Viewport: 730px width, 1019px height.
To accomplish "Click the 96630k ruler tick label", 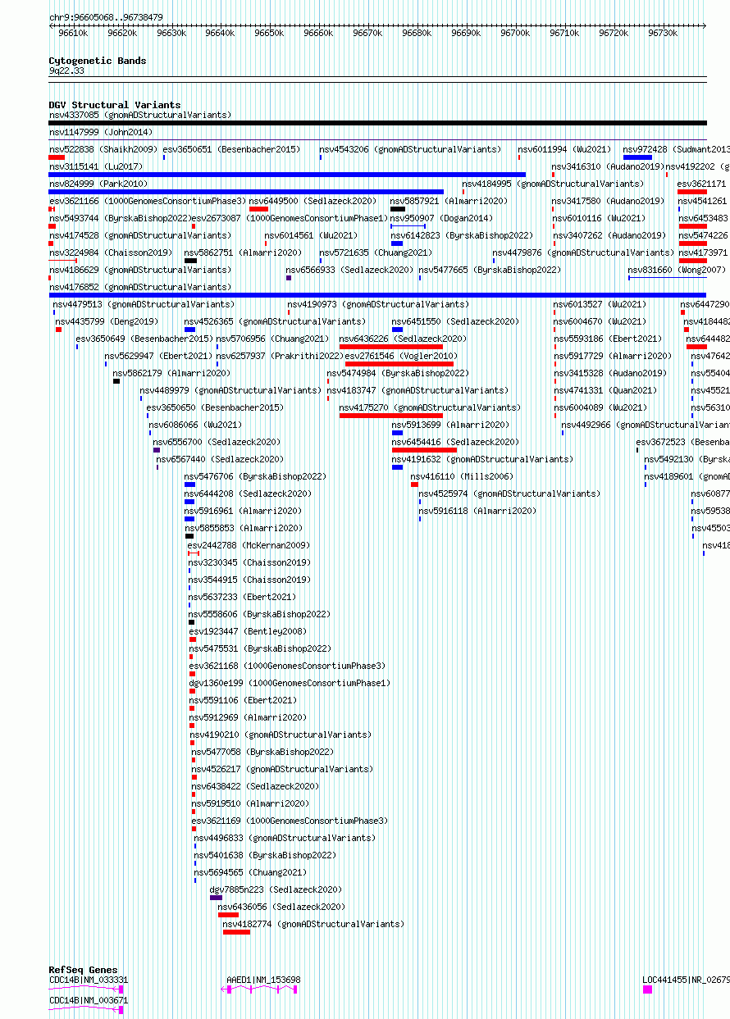I will tap(171, 33).
